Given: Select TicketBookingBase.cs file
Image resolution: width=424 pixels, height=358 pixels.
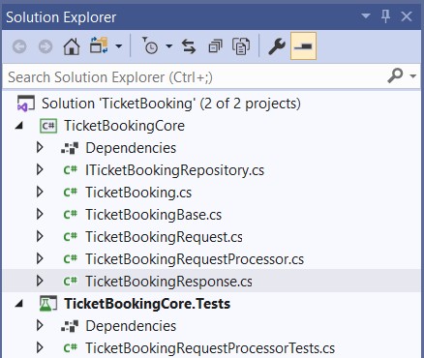Looking at the screenshot, I should [153, 215].
